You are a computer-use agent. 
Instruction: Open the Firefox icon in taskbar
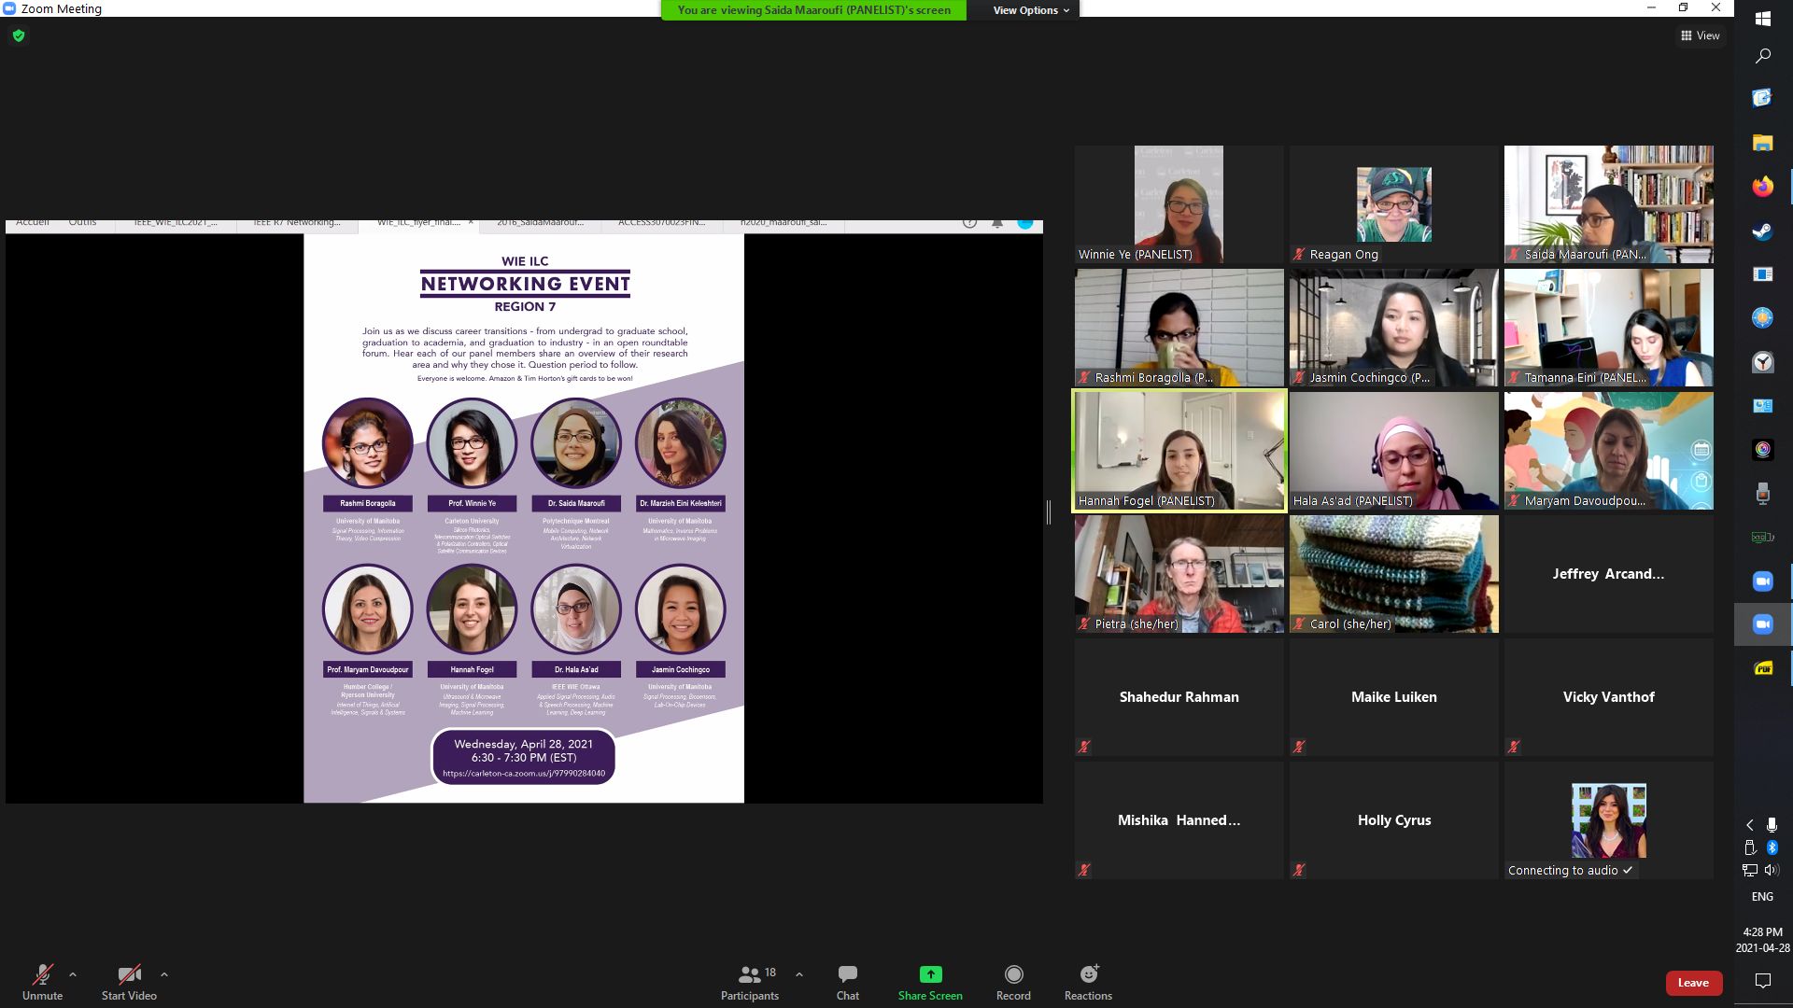(x=1762, y=187)
